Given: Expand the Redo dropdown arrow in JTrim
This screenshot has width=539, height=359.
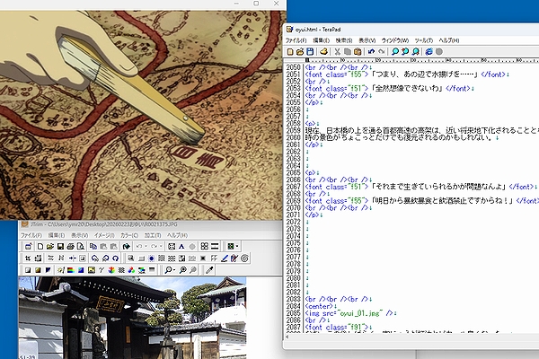Looking at the screenshot, I should pos(162,246).
